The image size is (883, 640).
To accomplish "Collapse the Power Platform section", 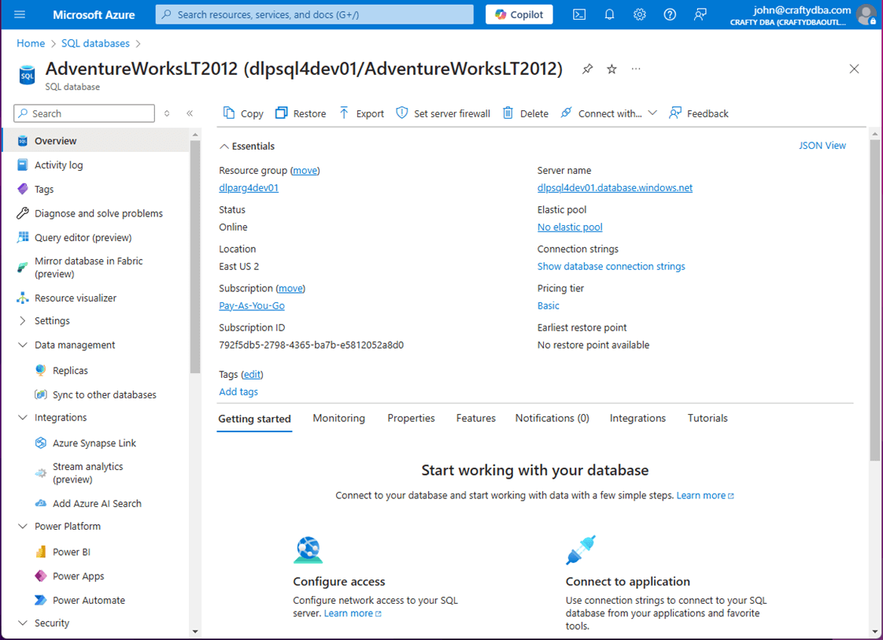I will tap(23, 526).
